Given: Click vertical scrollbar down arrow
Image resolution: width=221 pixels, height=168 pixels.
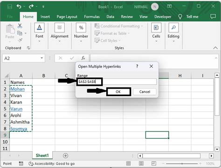Looking at the screenshot, I should 217,149.
